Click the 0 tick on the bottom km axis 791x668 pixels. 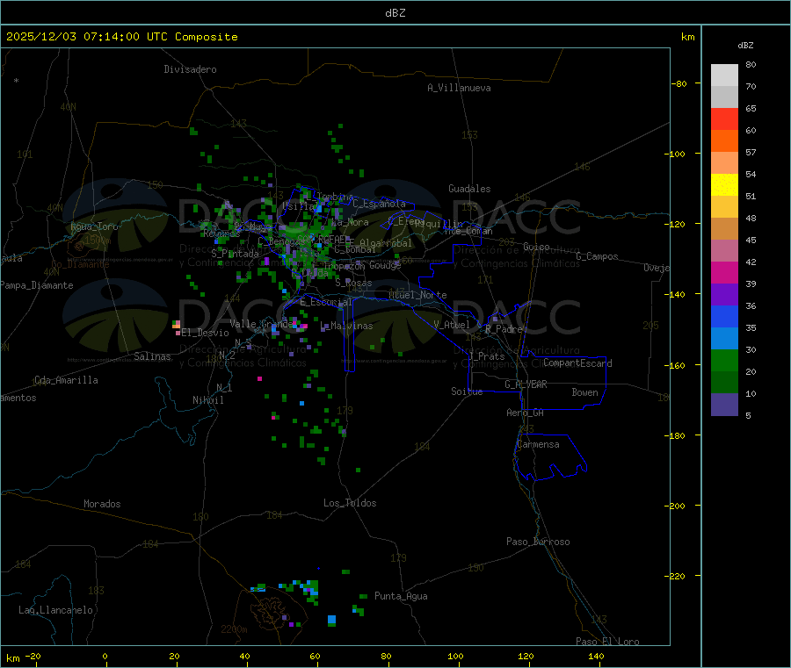[105, 656]
